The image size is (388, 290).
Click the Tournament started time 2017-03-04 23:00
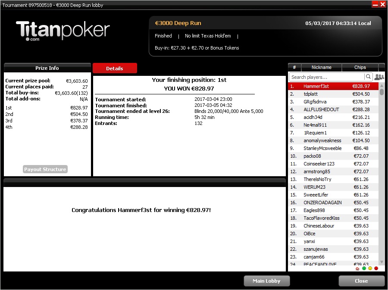[213, 99]
